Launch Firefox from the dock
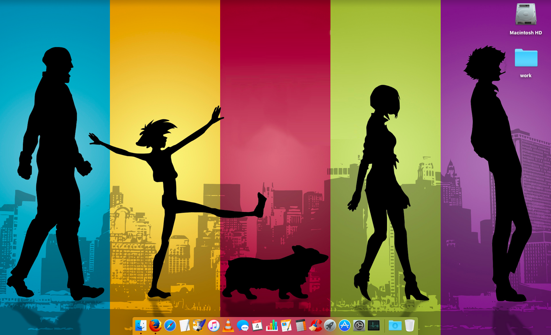The image size is (551, 335). (155, 325)
